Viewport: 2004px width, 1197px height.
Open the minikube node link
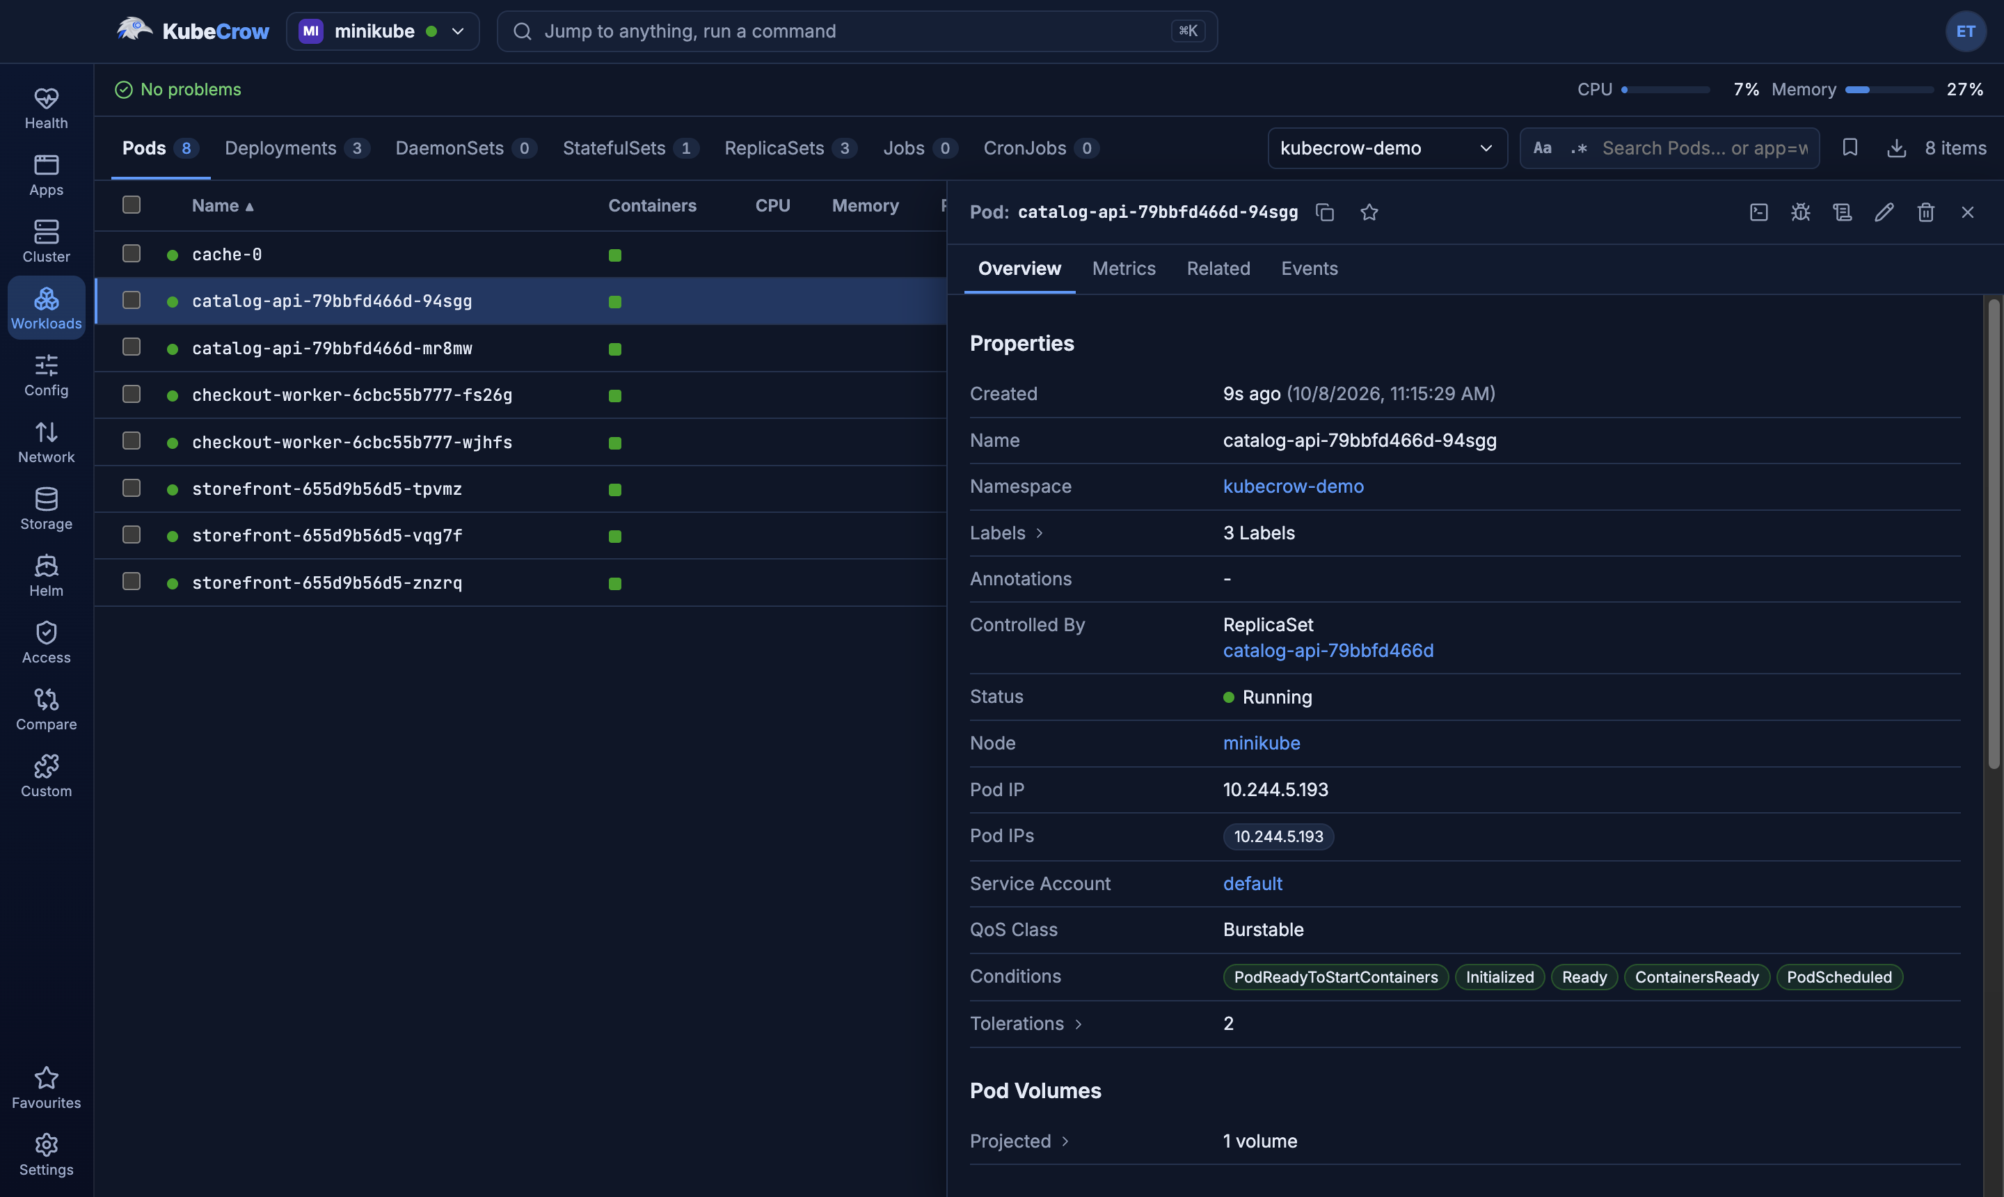(1262, 743)
